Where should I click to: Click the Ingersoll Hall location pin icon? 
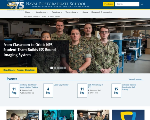tap(20, 90)
